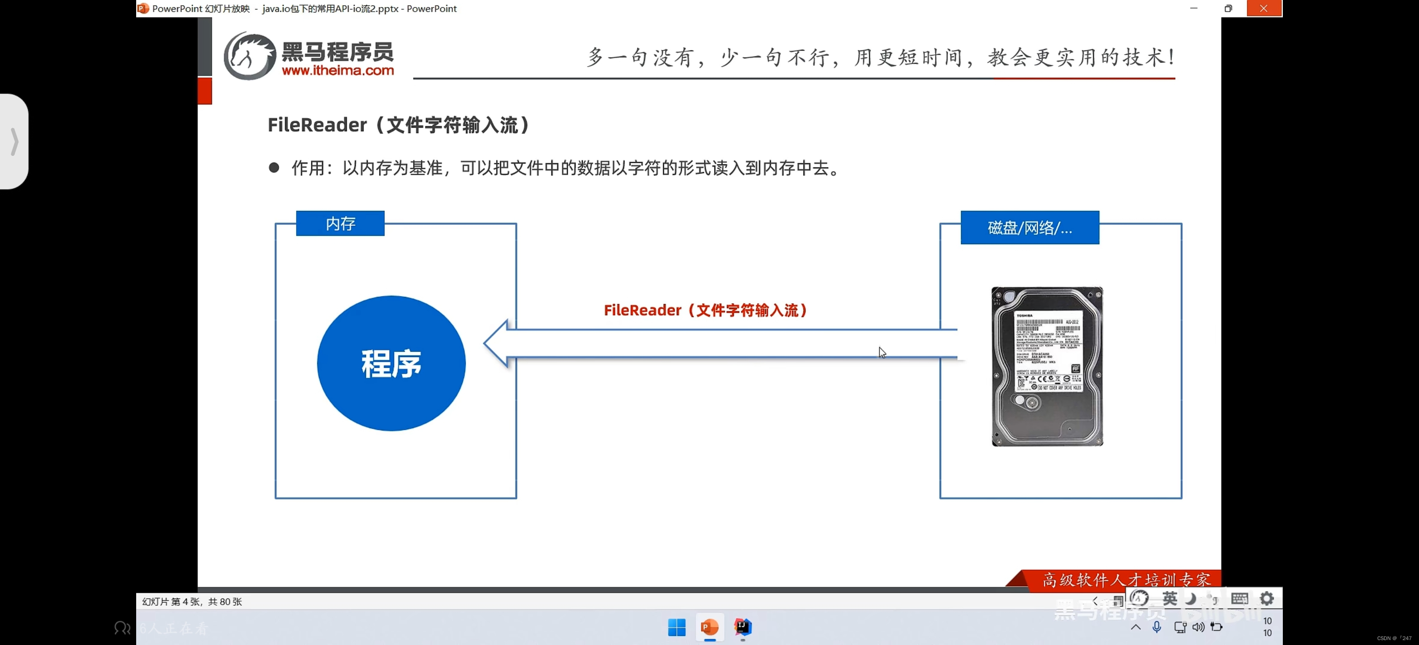The image size is (1419, 645).
Task: Click the blue 程序 circle
Action: [x=391, y=364]
